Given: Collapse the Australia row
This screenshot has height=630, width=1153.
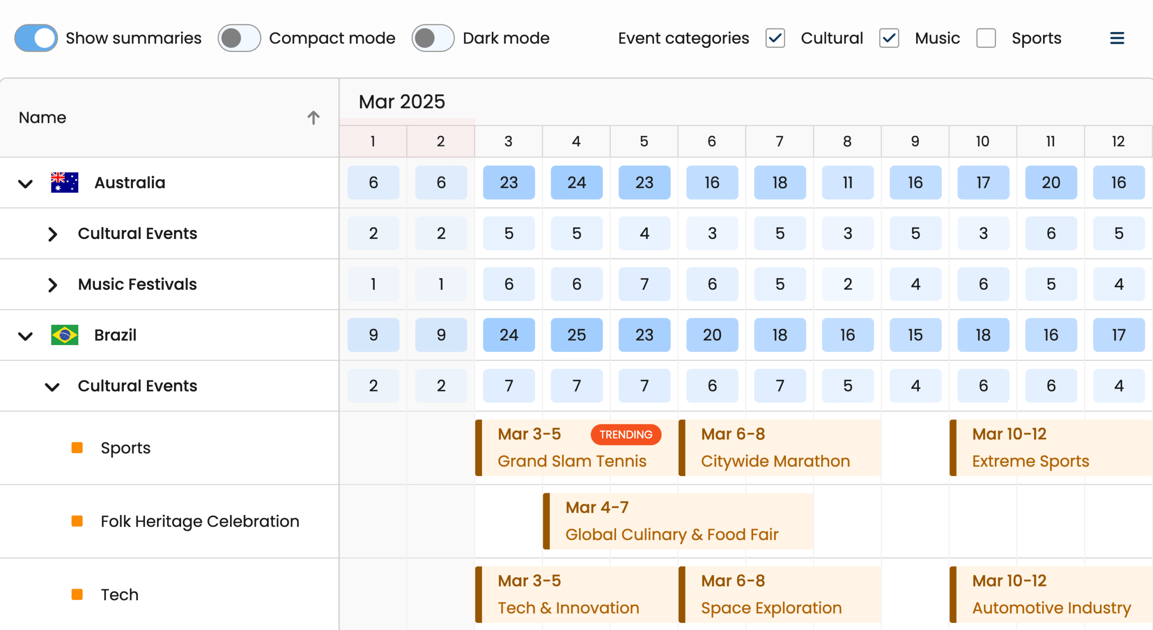Looking at the screenshot, I should 25,184.
